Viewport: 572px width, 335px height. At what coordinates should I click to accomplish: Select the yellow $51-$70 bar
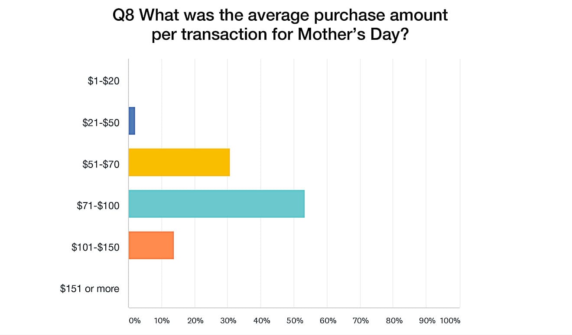tap(179, 162)
